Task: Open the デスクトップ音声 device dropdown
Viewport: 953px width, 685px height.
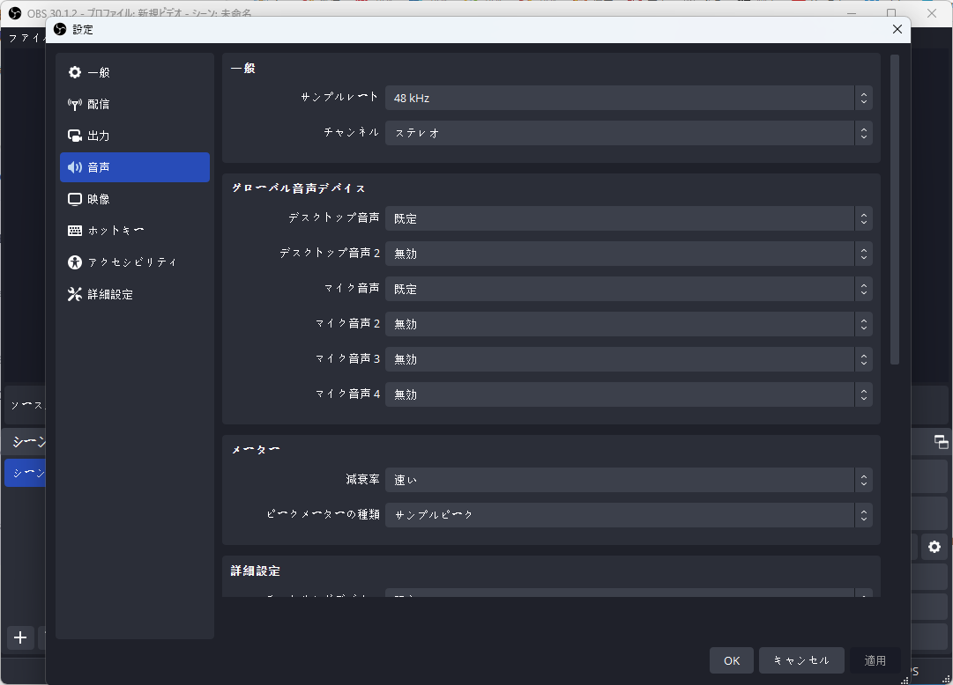Action: [628, 218]
